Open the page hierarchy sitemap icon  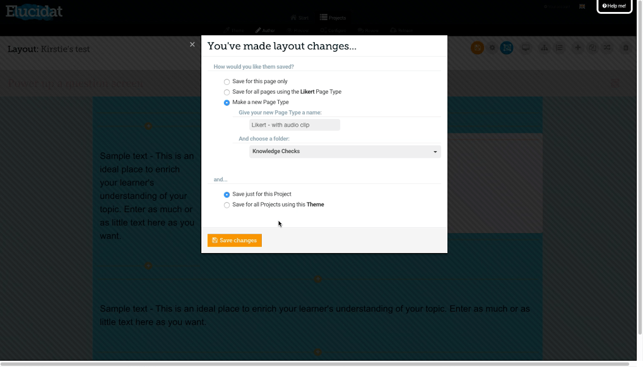pyautogui.click(x=545, y=48)
